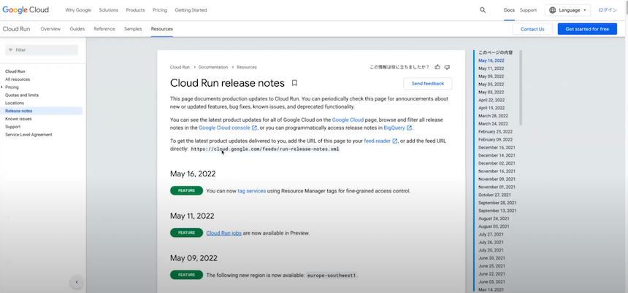
Task: Click FEATURE badge next to europe-southwest1 note
Action: point(187,275)
